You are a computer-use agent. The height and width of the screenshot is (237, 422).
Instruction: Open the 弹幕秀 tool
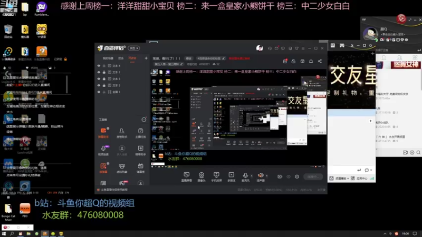(x=140, y=168)
